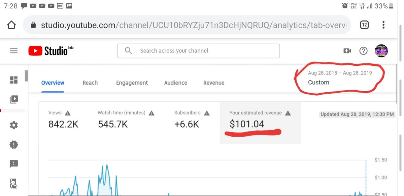Tap the browser home icon

11,25
